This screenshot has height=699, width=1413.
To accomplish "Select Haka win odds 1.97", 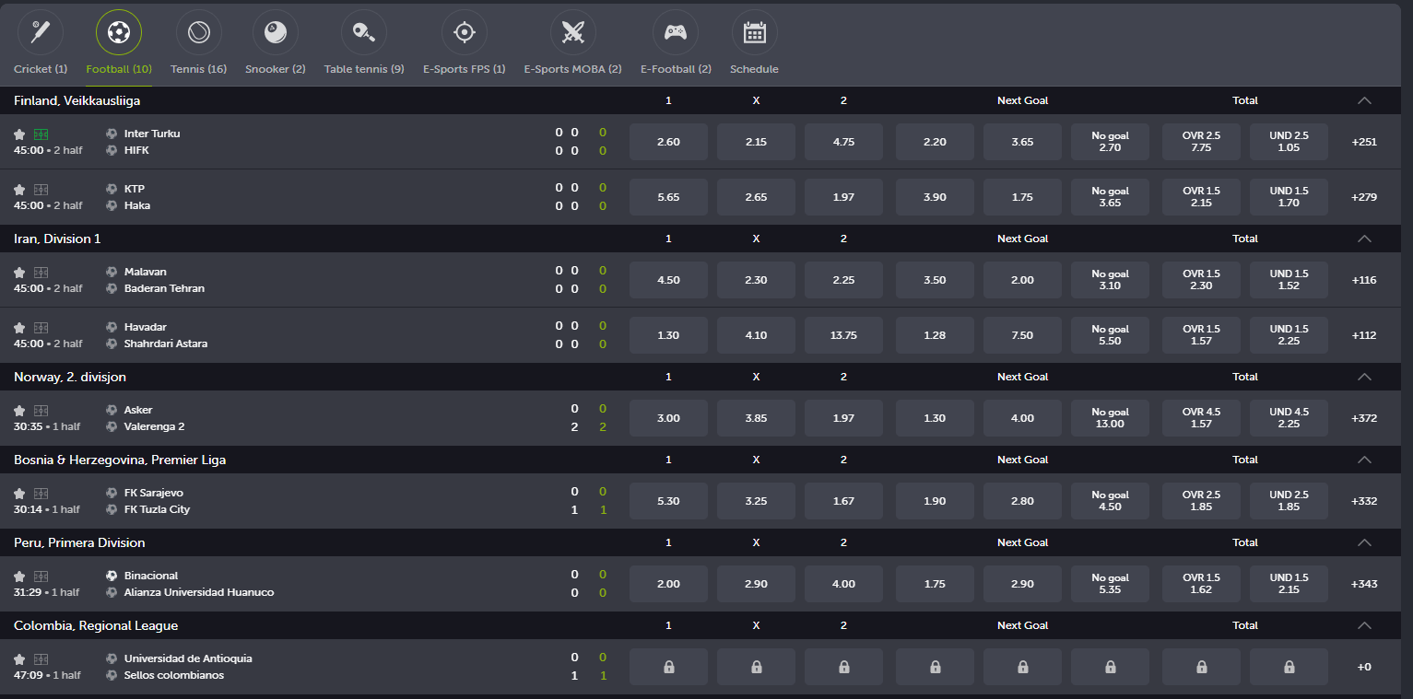I will 843,197.
